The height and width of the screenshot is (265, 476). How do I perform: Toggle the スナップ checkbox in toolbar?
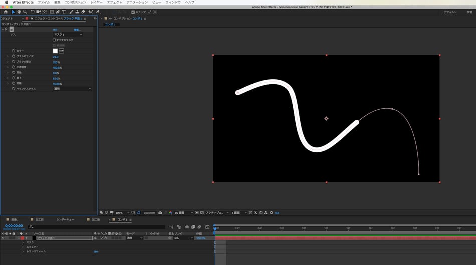[133, 12]
